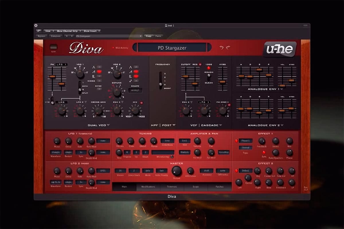
Task: Click the previous preset arrow in header
Action: pyautogui.click(x=67, y=36)
